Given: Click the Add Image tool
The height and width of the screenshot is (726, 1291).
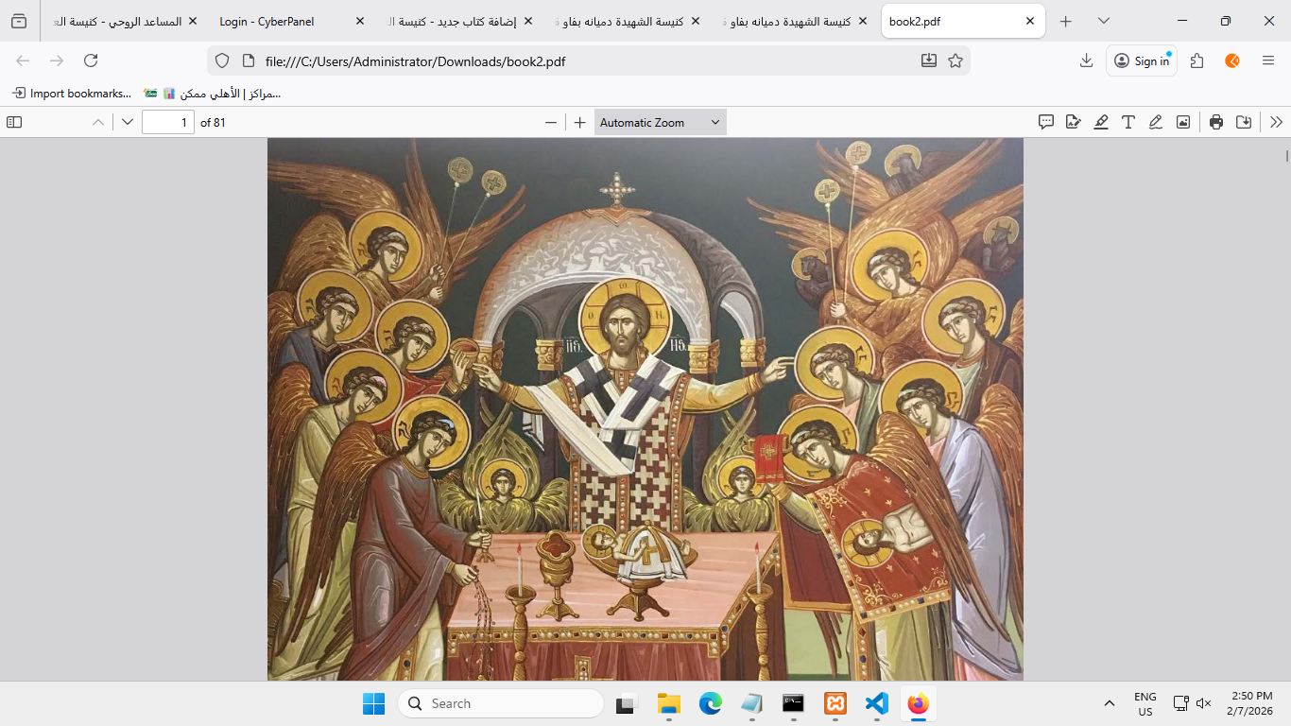Looking at the screenshot, I should (x=1182, y=122).
